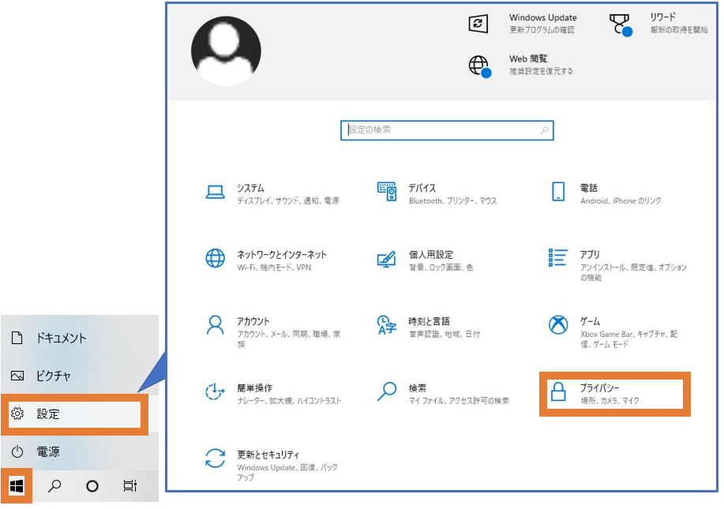Viewport: 724px width, 509px height.
Task: Click the Search (検索) magnifier settings icon
Action: (387, 392)
